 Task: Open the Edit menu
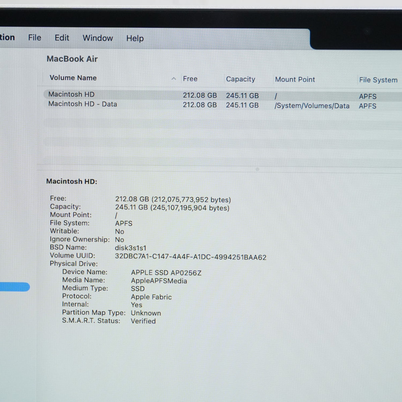(x=62, y=38)
